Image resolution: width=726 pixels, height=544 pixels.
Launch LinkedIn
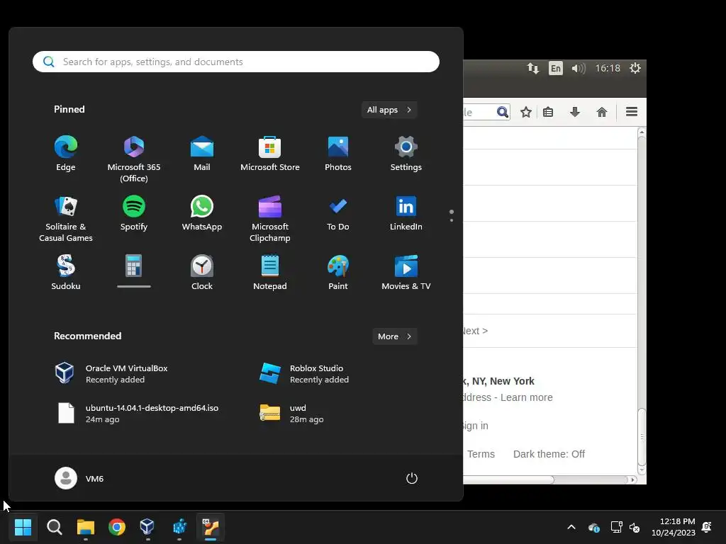tap(406, 214)
